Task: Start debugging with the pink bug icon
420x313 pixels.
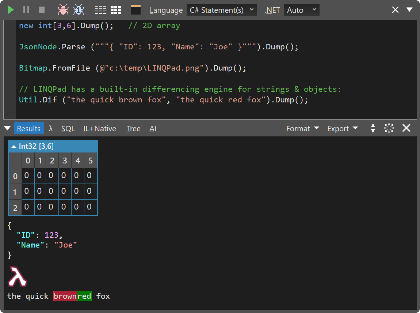Action: tap(63, 10)
